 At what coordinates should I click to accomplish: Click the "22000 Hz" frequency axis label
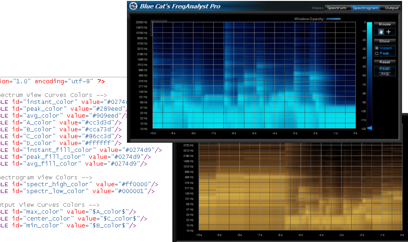(141, 22)
